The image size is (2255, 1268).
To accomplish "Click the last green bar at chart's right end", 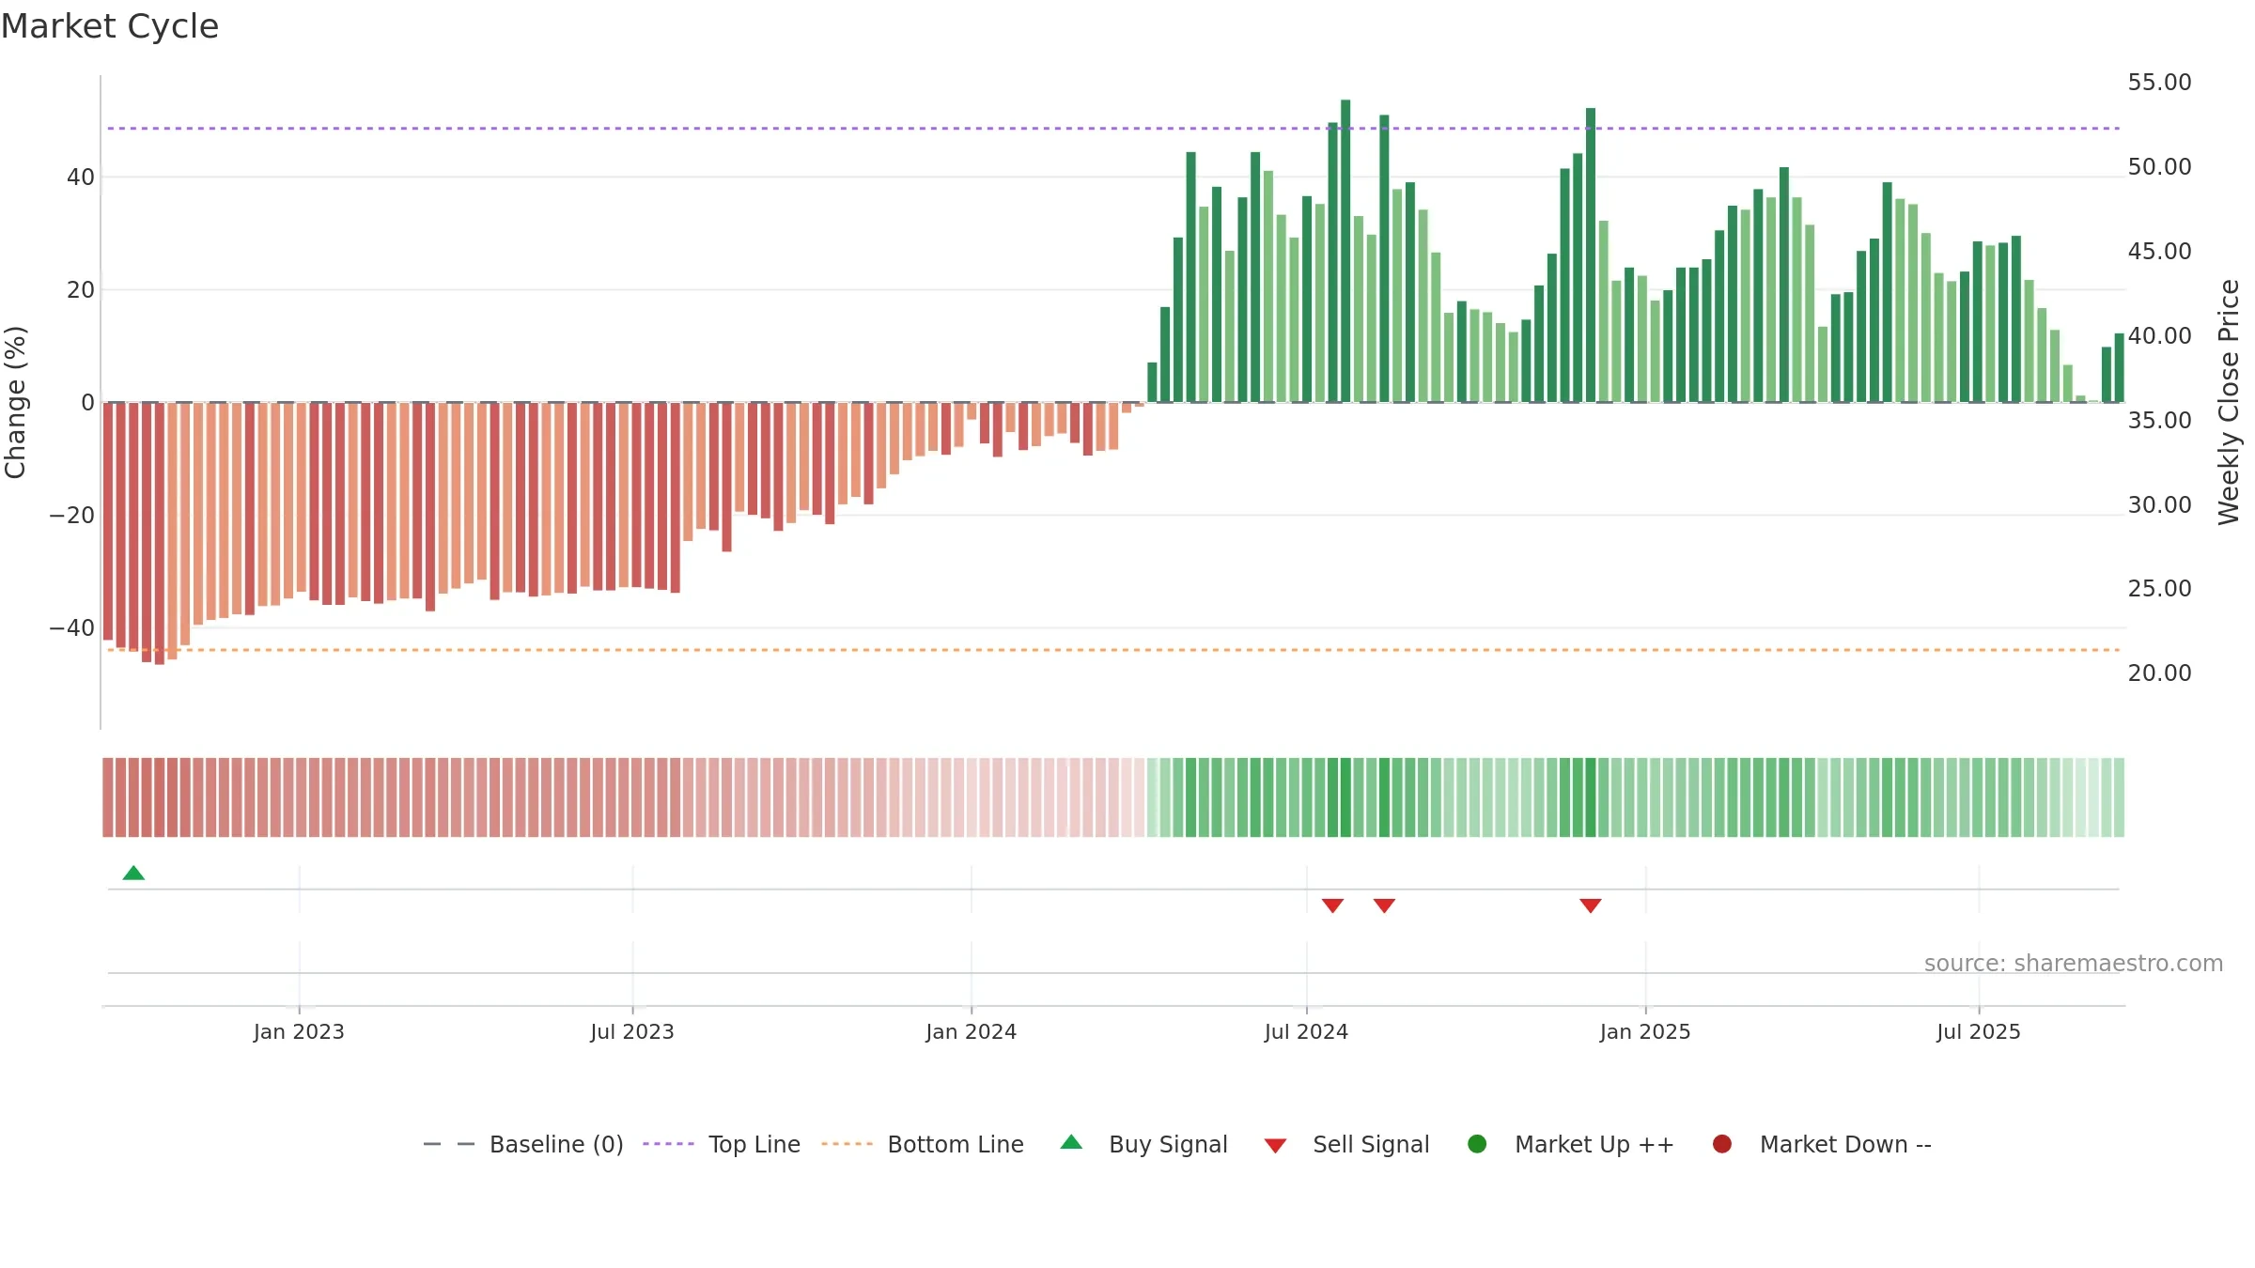I will (x=2119, y=367).
